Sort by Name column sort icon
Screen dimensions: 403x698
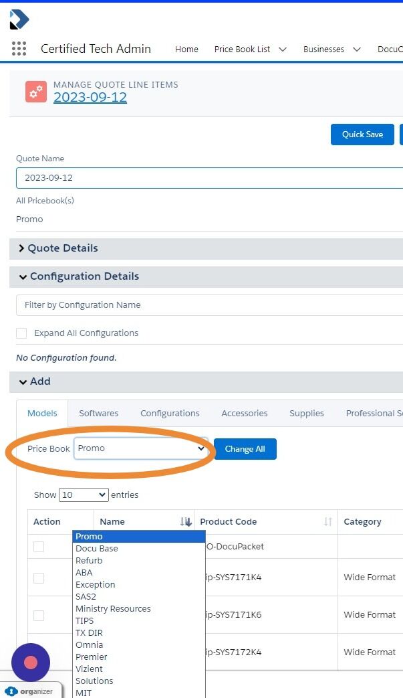click(x=186, y=522)
